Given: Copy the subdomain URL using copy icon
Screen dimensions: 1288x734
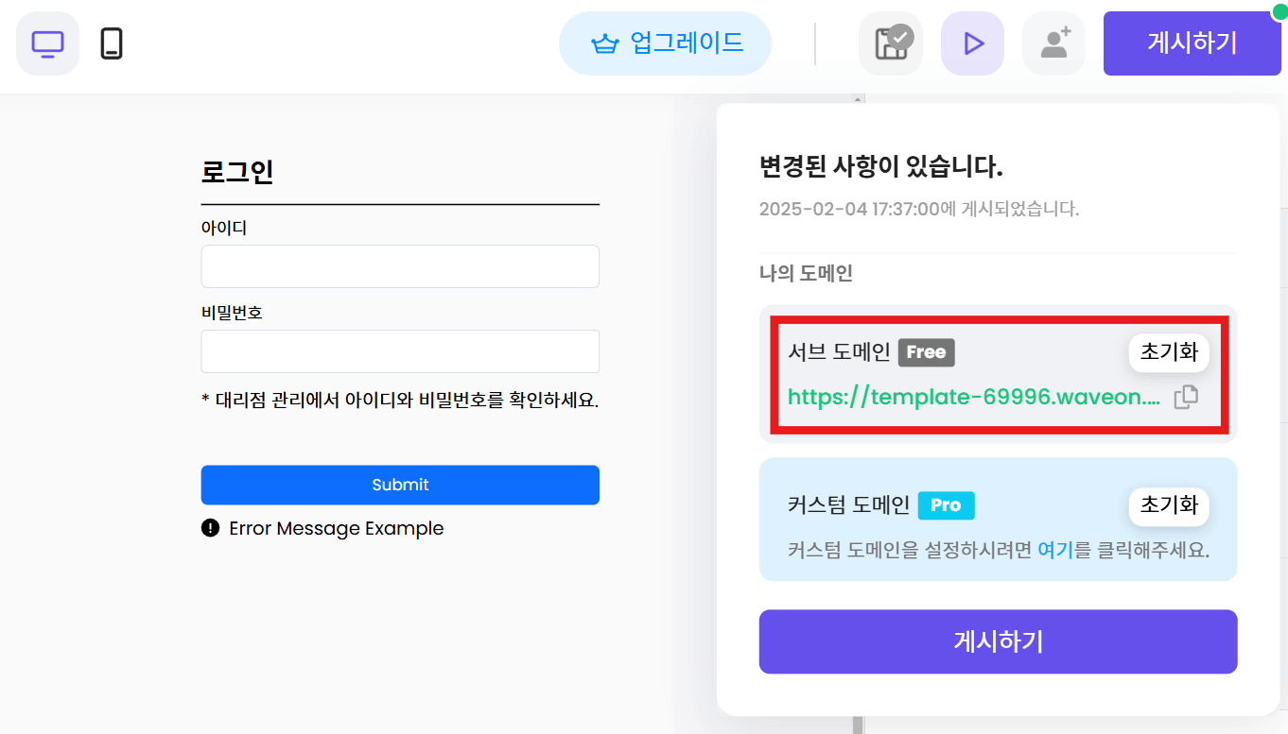Looking at the screenshot, I should 1186,397.
